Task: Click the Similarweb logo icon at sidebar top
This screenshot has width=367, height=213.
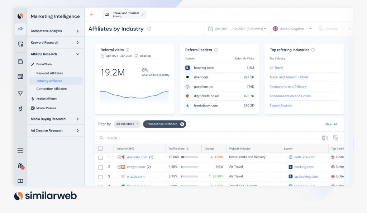Action: pos(20,16)
